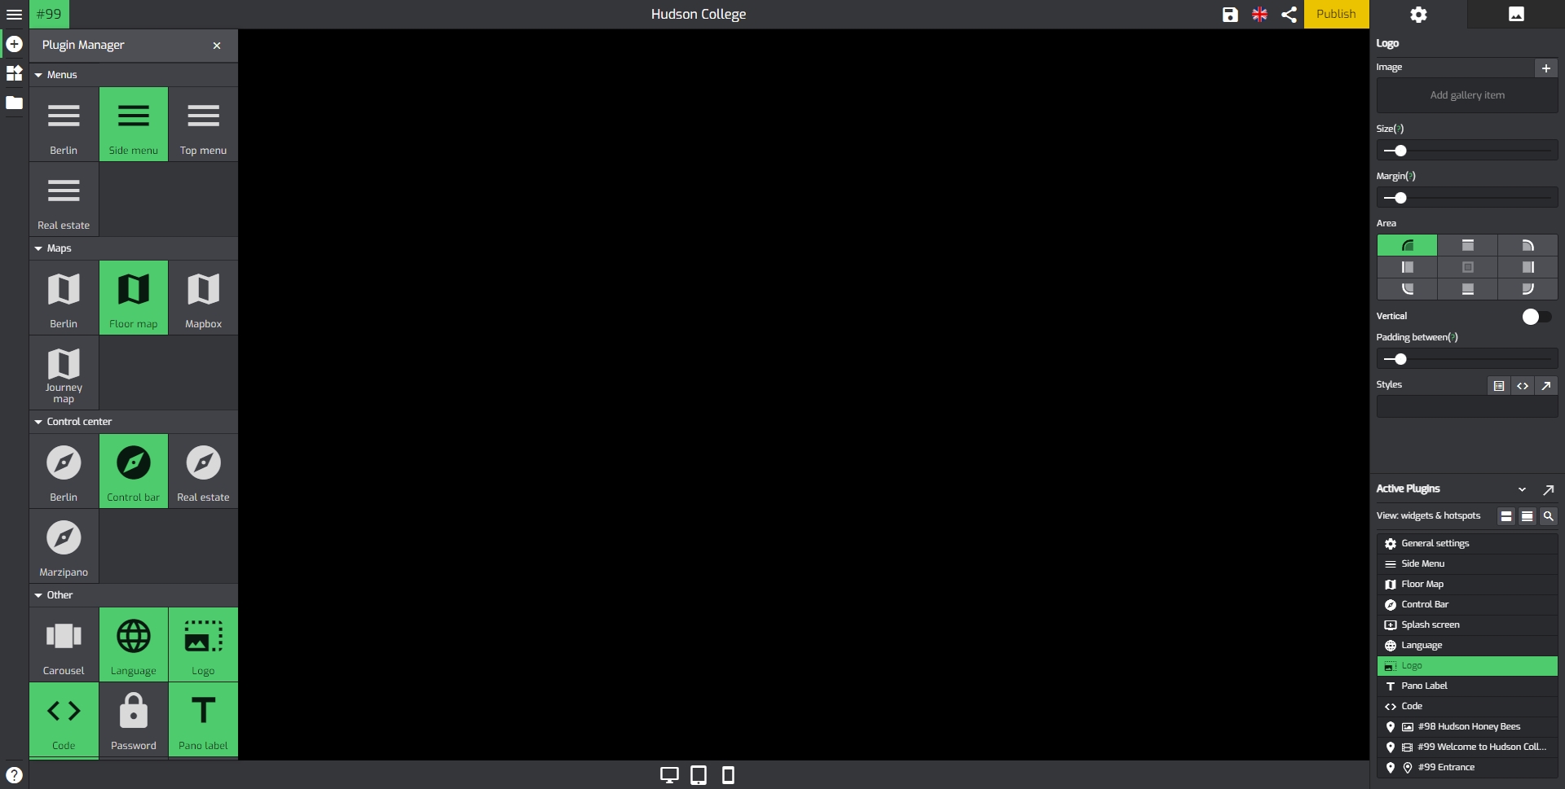Screen dimensions: 1565x789
Task: Toggle the Vertical switch
Action: 1536,317
